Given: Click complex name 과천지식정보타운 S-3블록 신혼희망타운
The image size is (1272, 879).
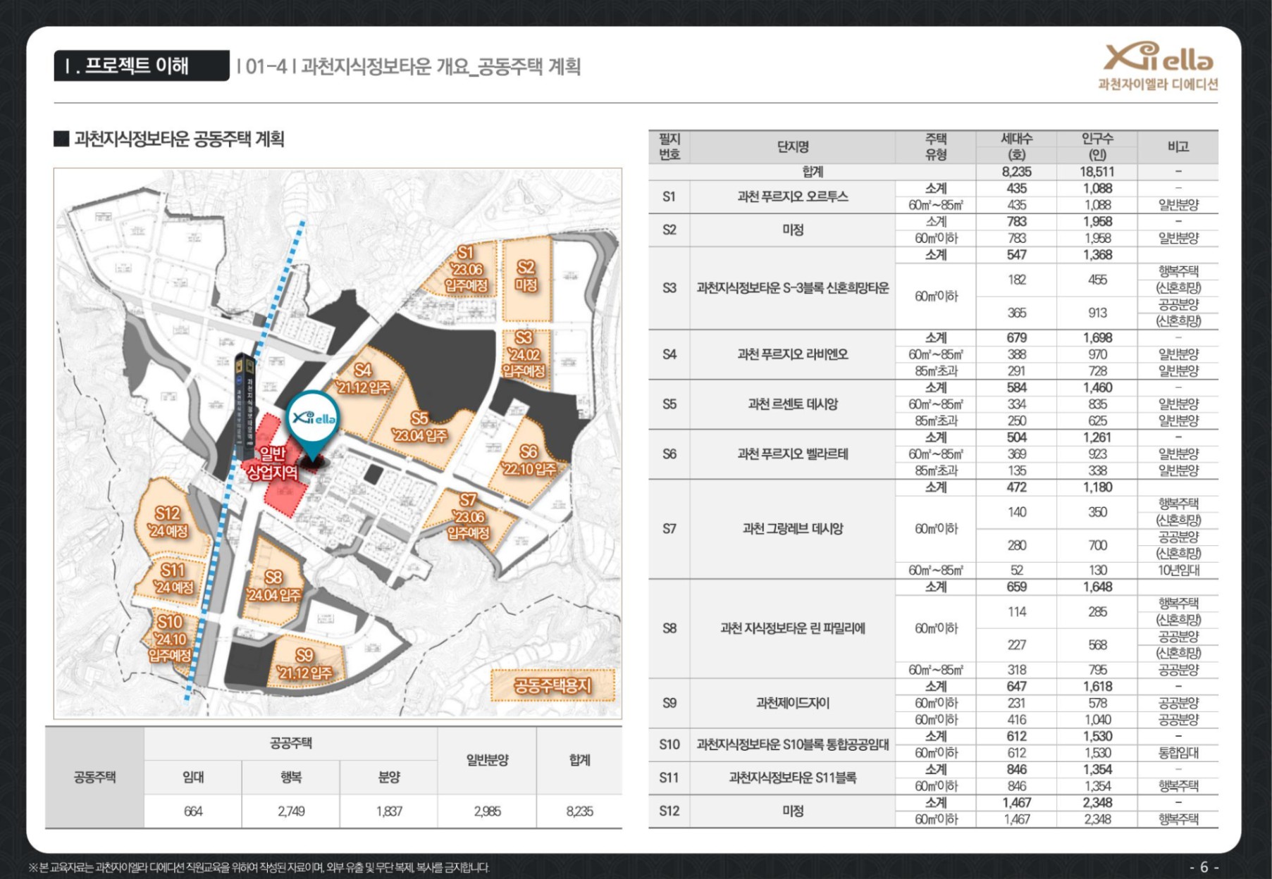Looking at the screenshot, I should [x=793, y=288].
